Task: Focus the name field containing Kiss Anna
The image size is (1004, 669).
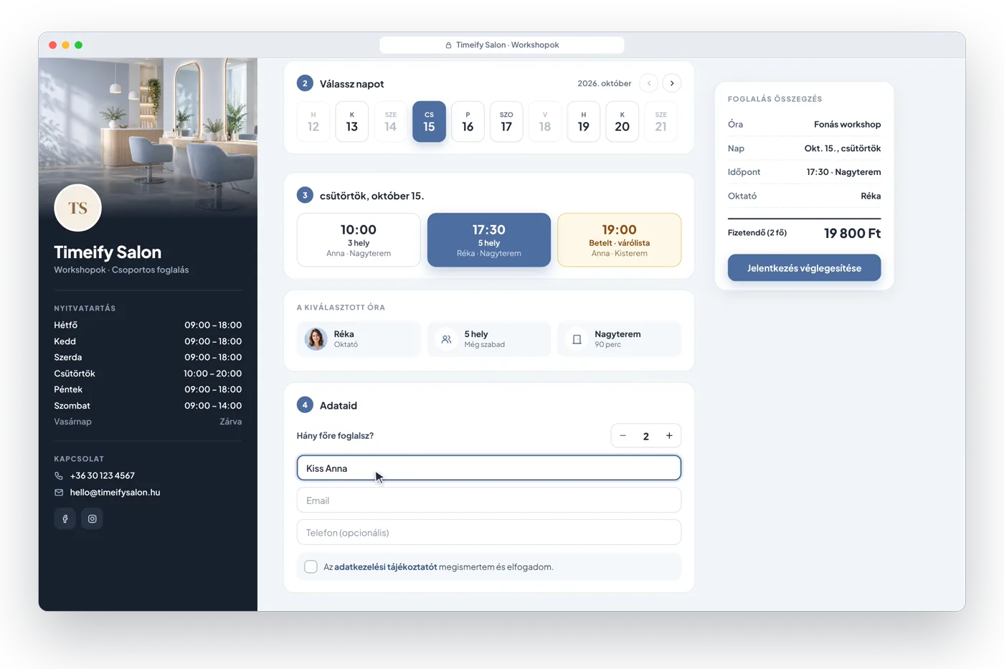Action: point(489,468)
